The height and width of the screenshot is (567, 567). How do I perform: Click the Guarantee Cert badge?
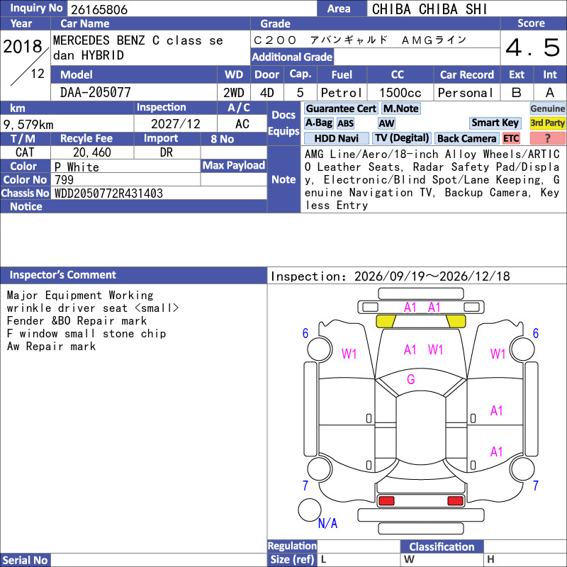tap(341, 108)
